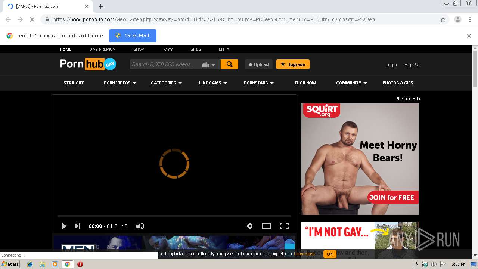The height and width of the screenshot is (269, 478).
Task: Open media player from taskbar
Action: (55, 264)
